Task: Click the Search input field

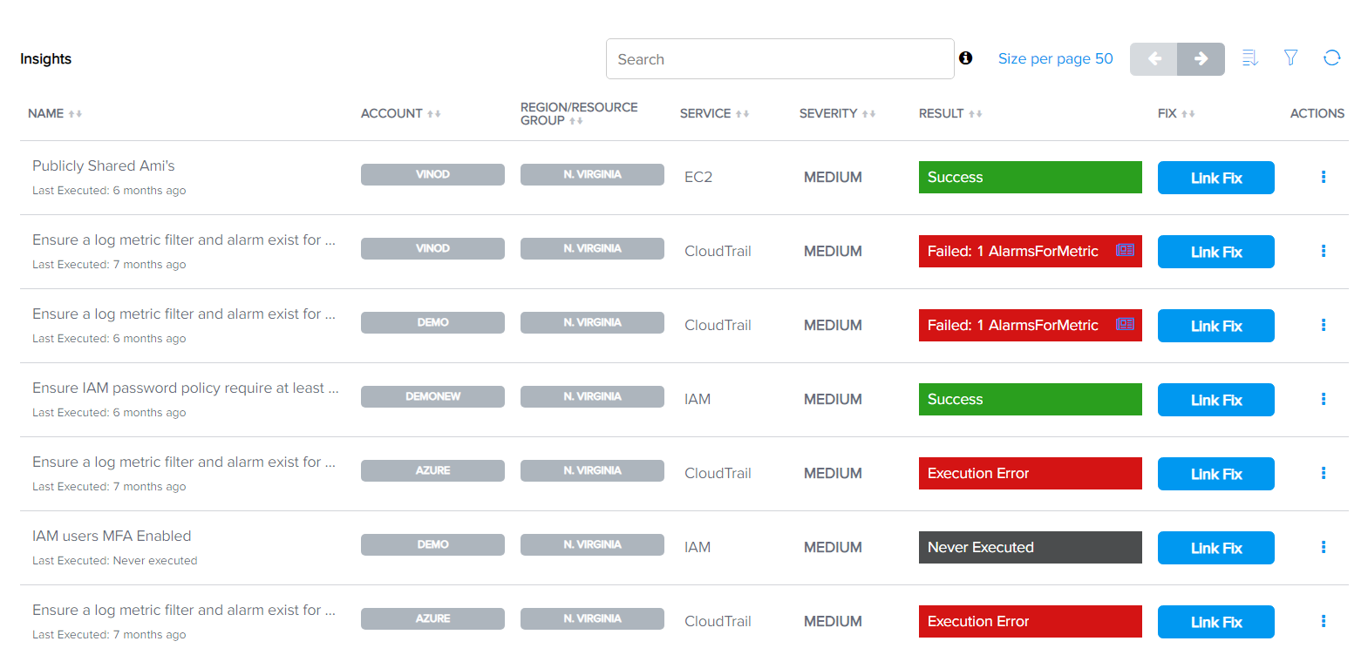Action: click(x=780, y=59)
